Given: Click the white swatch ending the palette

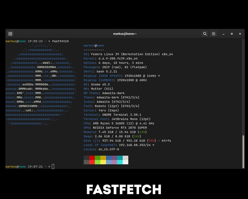Looking at the screenshot, I should 125,160.
